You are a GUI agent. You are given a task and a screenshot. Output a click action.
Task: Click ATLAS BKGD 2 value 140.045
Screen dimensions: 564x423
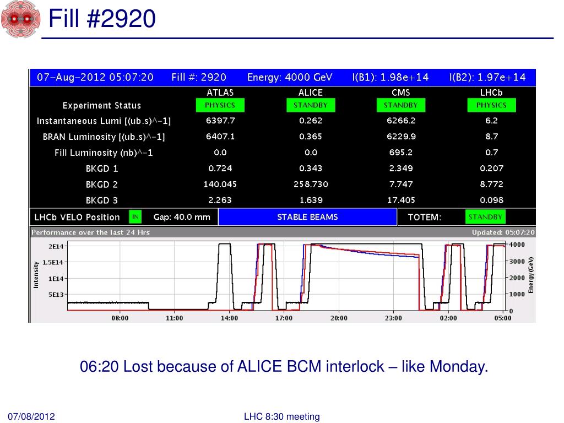[x=220, y=184]
